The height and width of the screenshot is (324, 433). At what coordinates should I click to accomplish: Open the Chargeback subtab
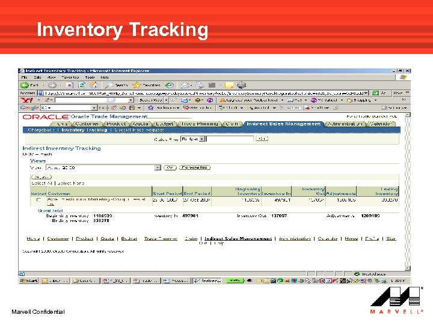(x=41, y=130)
